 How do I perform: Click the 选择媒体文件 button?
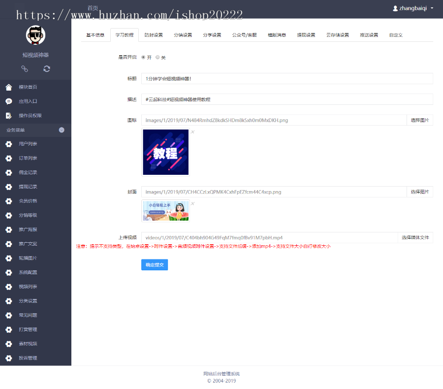tap(415, 237)
